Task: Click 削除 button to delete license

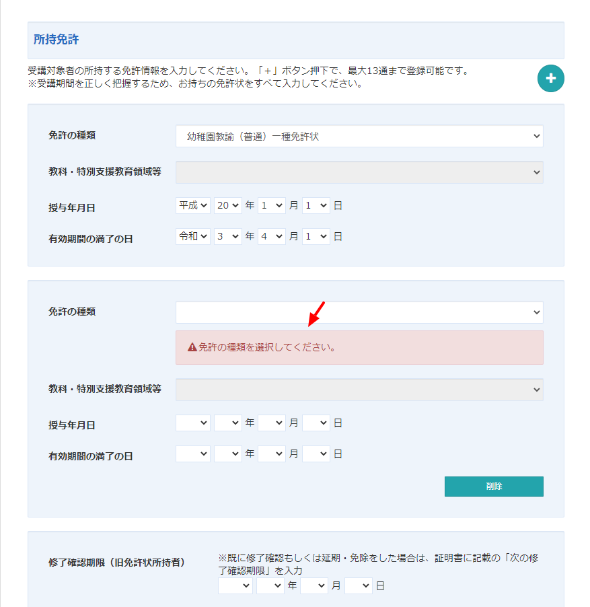Action: point(493,487)
